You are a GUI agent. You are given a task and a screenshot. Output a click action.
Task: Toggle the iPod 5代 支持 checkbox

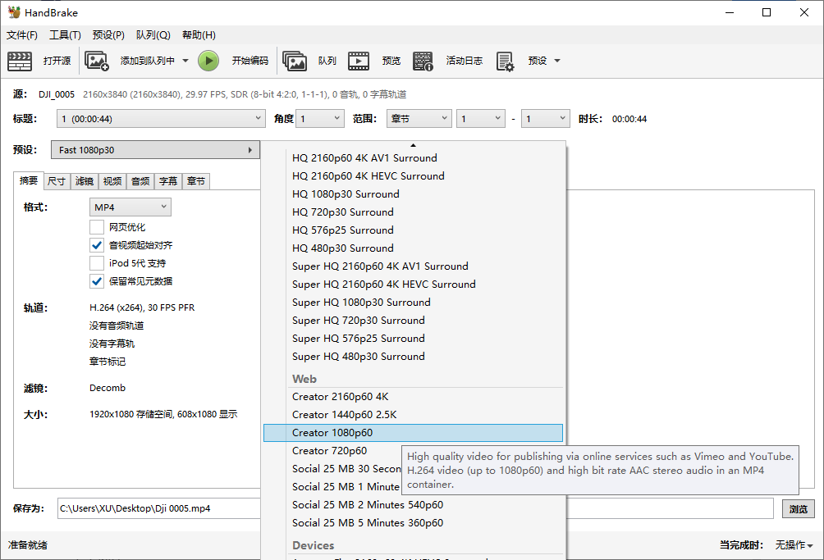[x=97, y=263]
